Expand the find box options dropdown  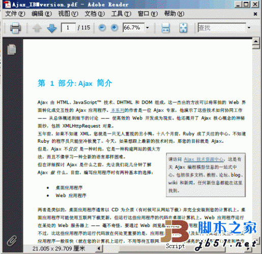tap(249, 27)
